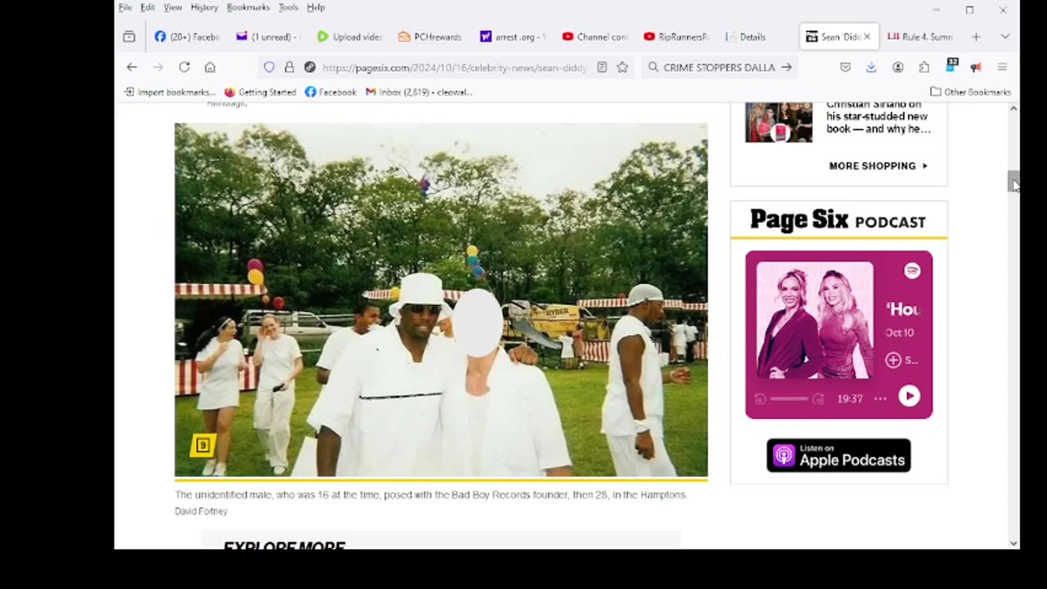The image size is (1047, 589).
Task: Switch to the Facebook (20+) tab
Action: tap(186, 37)
